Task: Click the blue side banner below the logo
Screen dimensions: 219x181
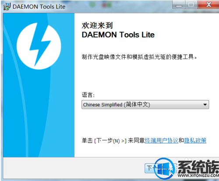Action: click(x=39, y=114)
